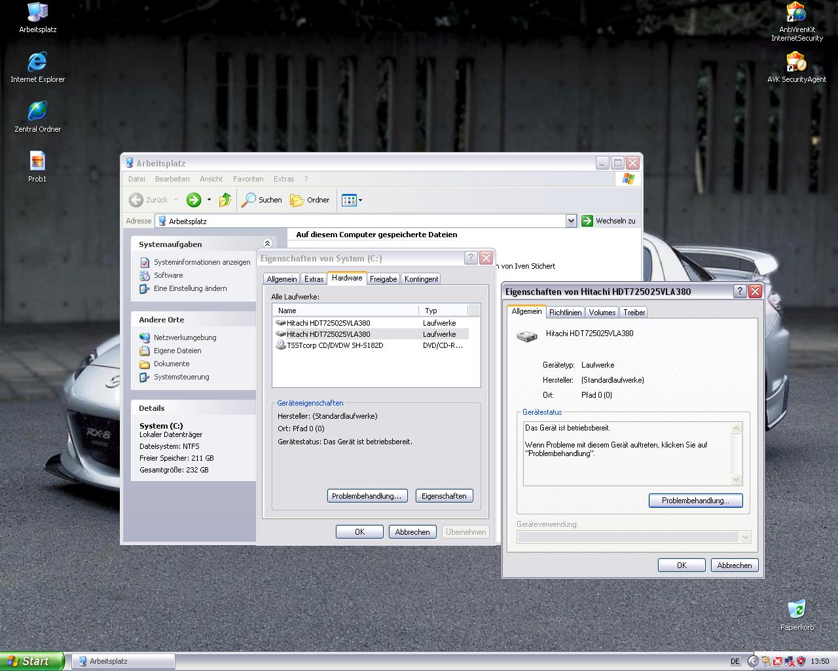Open the Systemsteuerung link
The height and width of the screenshot is (671, 838).
(181, 377)
